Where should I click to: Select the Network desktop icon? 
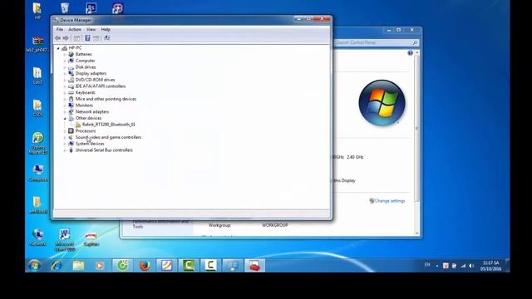point(37,237)
